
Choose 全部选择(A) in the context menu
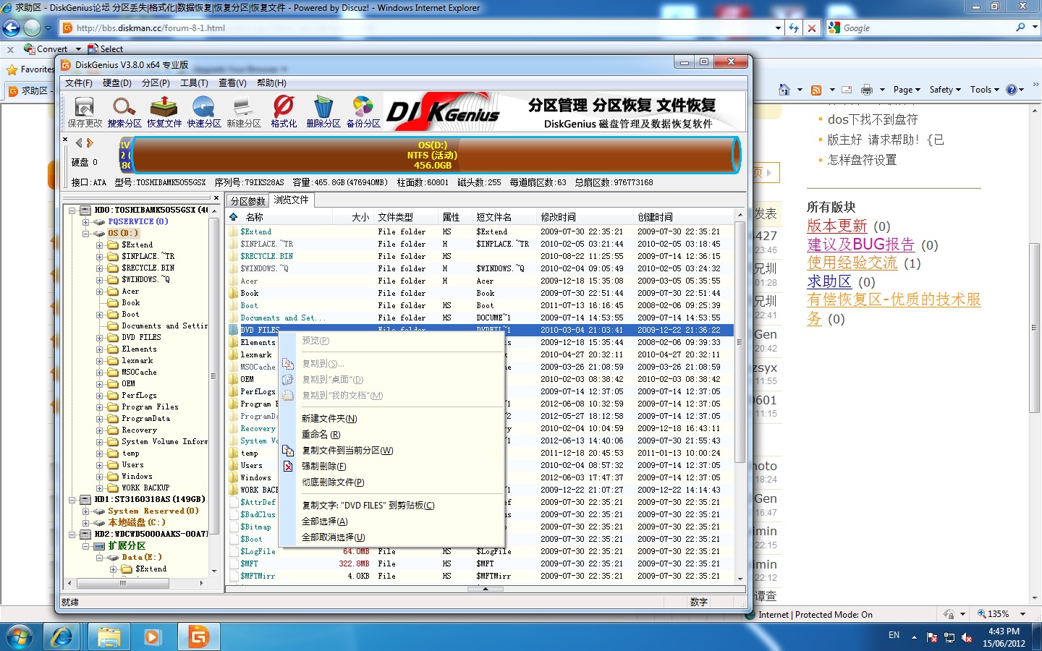point(324,522)
